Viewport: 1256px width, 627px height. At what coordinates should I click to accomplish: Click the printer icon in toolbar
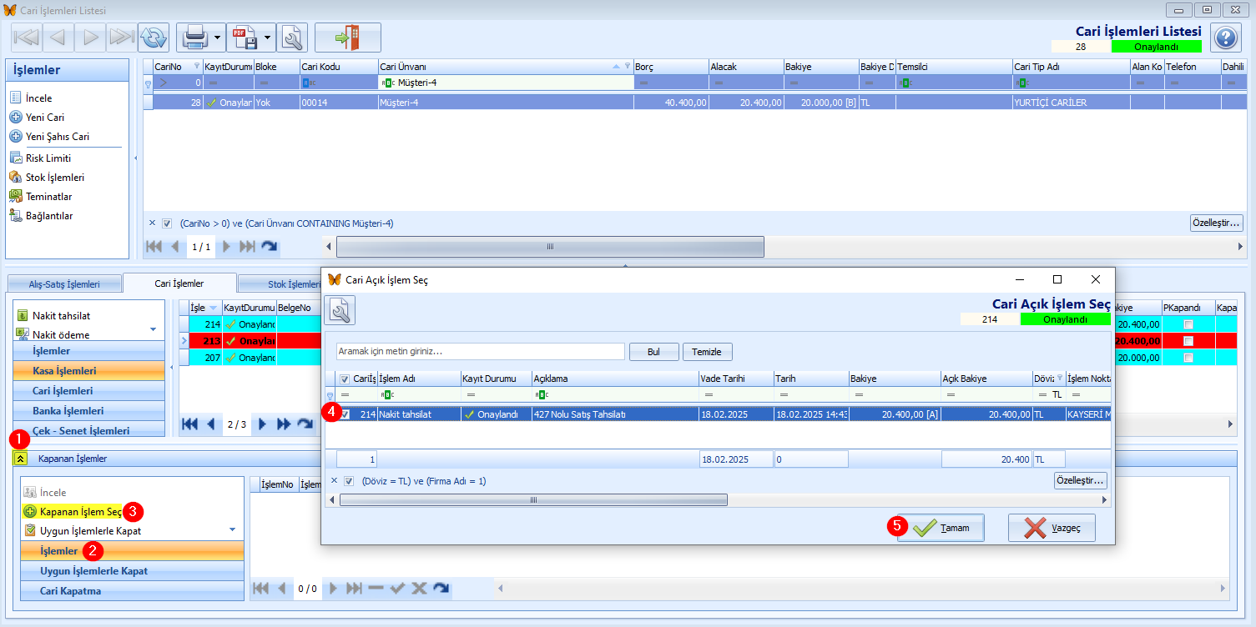click(194, 38)
